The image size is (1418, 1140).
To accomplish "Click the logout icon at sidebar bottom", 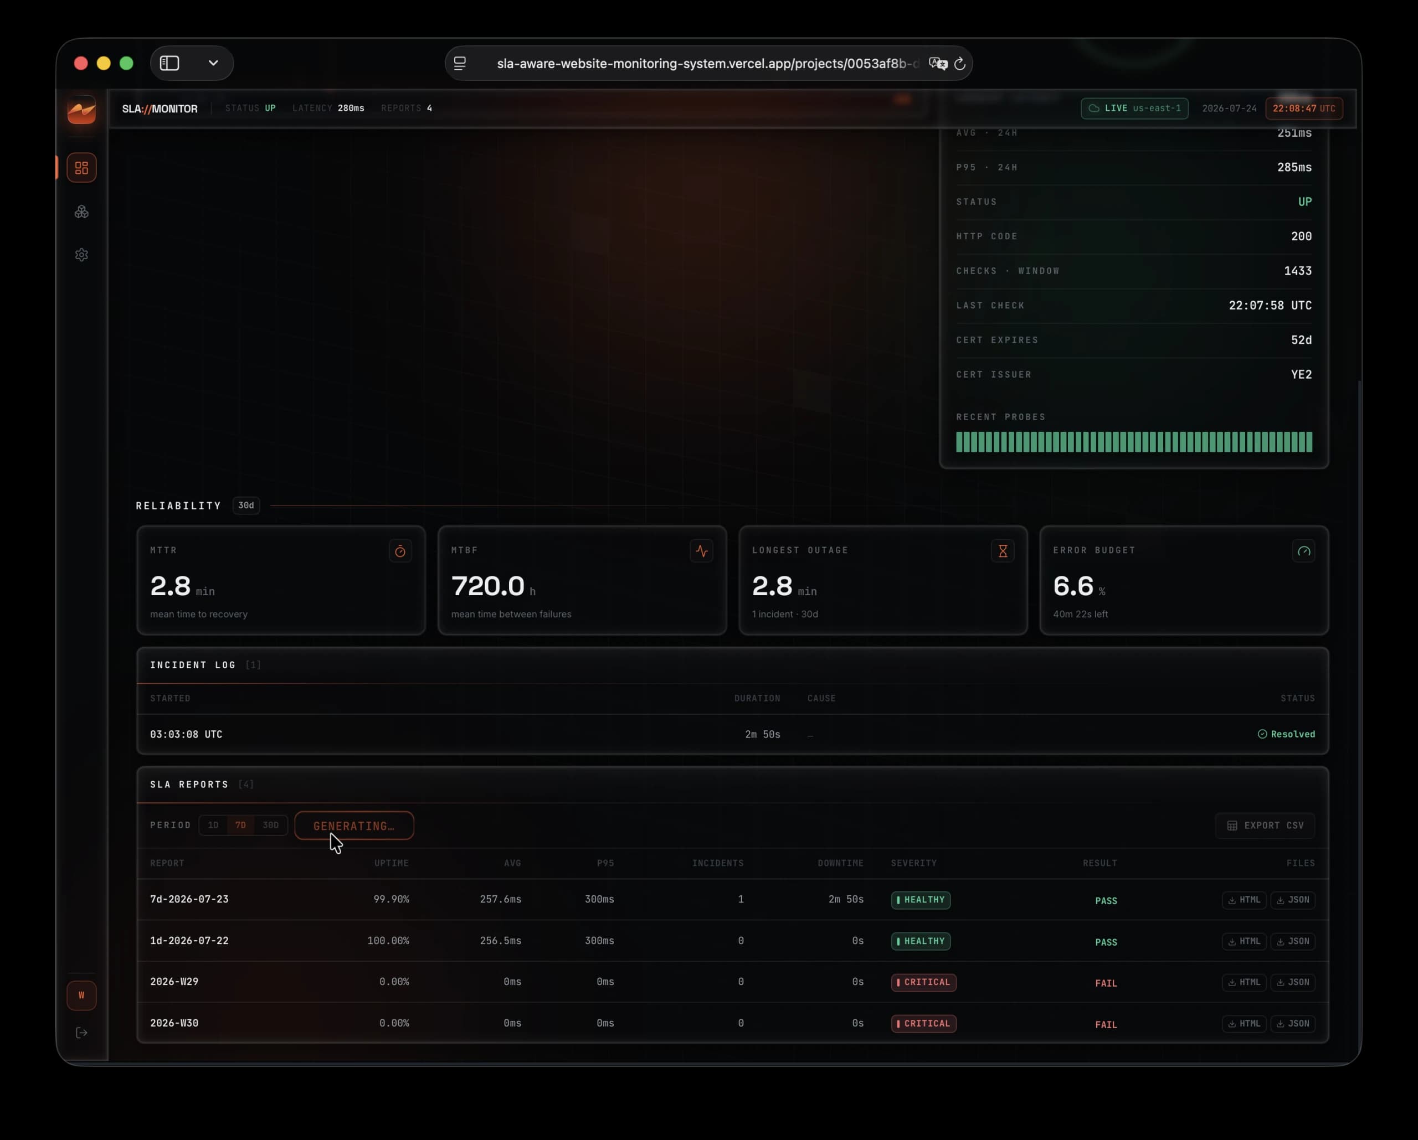I will click(81, 1033).
